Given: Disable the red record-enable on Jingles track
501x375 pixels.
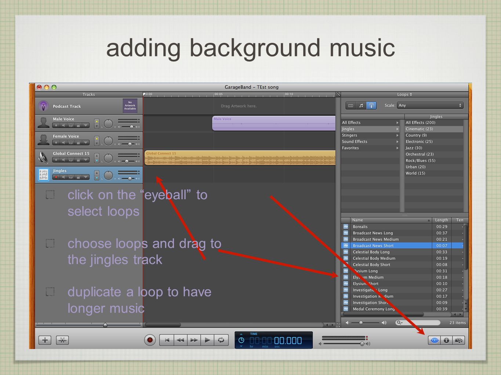Looking at the screenshot, I should tap(56, 177).
